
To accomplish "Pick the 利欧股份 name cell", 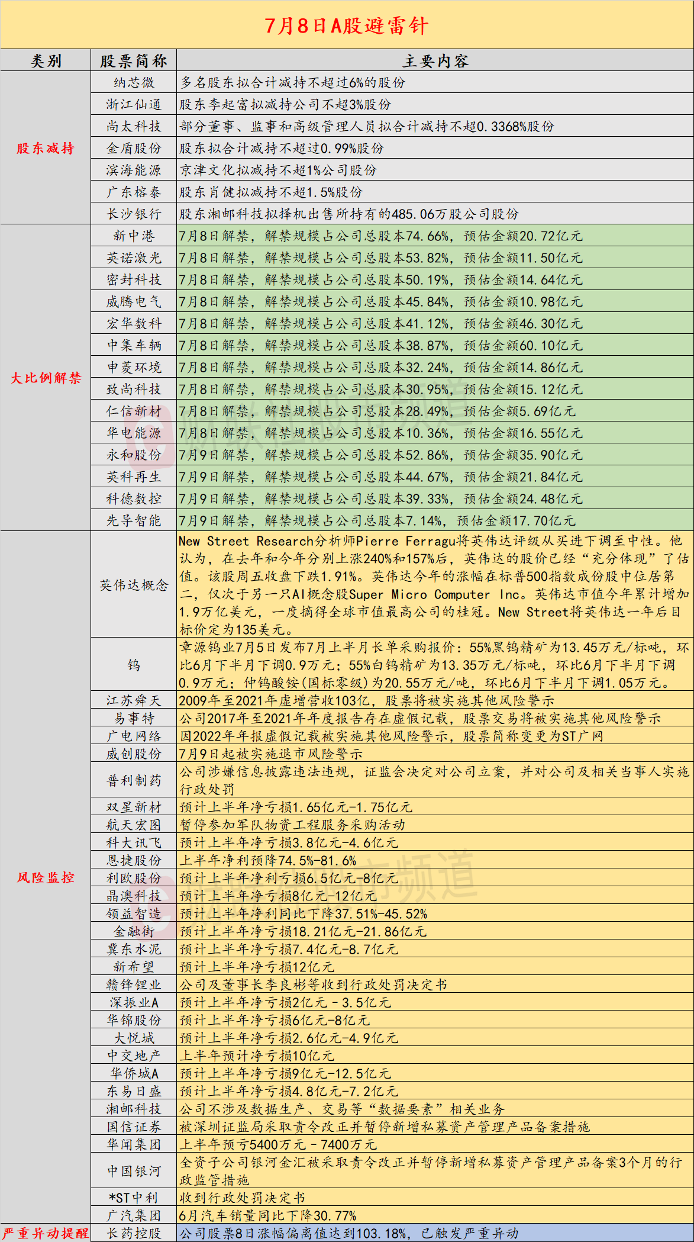I will click(134, 878).
